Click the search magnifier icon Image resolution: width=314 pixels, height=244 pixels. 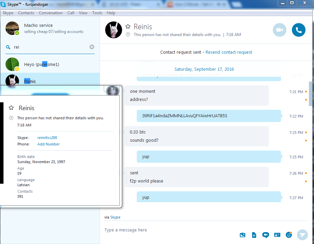(x=8, y=47)
